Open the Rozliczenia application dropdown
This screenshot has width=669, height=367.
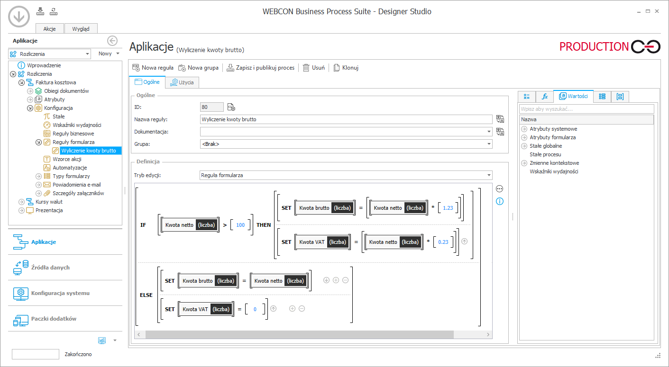pyautogui.click(x=49, y=54)
